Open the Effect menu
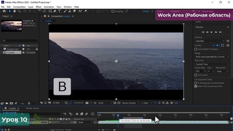 [x=39, y=7]
